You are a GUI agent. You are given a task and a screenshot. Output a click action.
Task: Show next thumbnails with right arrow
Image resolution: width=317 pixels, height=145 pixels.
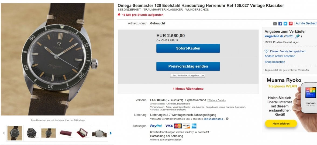[x=111, y=133]
